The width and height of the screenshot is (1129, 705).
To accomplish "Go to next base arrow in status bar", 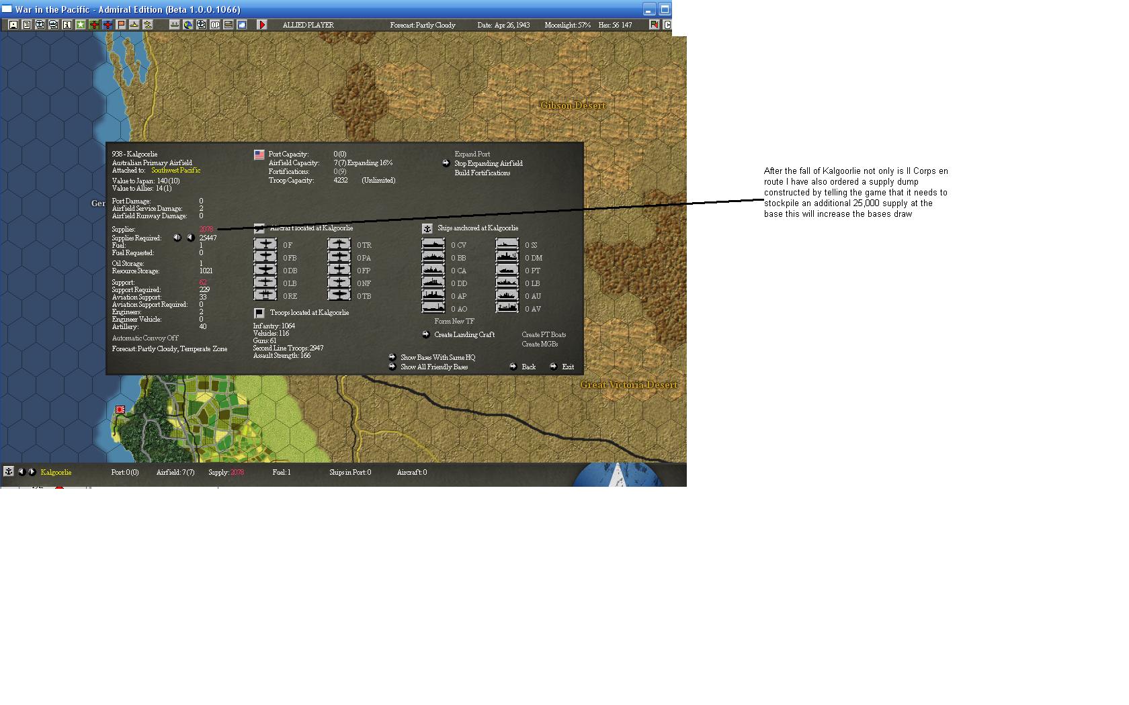I will (32, 472).
